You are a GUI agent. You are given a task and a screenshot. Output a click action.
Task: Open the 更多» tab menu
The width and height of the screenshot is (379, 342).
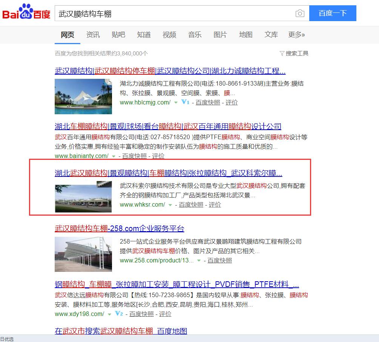[296, 35]
